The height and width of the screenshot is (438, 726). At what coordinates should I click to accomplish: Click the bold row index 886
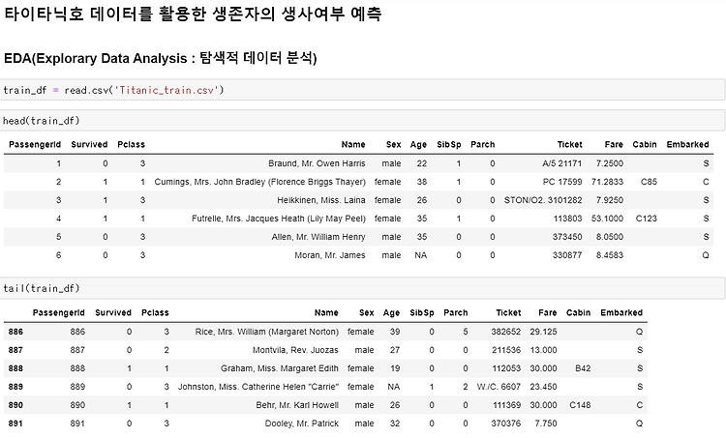tap(15, 332)
